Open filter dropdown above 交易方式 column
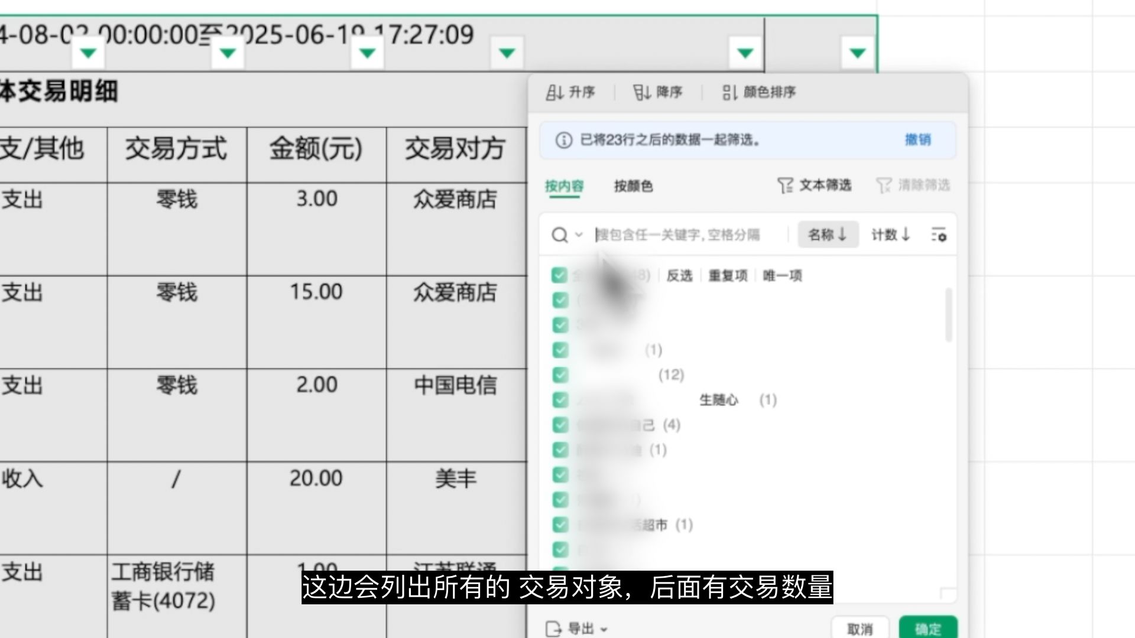Screen dimensions: 1135x638 (228, 53)
